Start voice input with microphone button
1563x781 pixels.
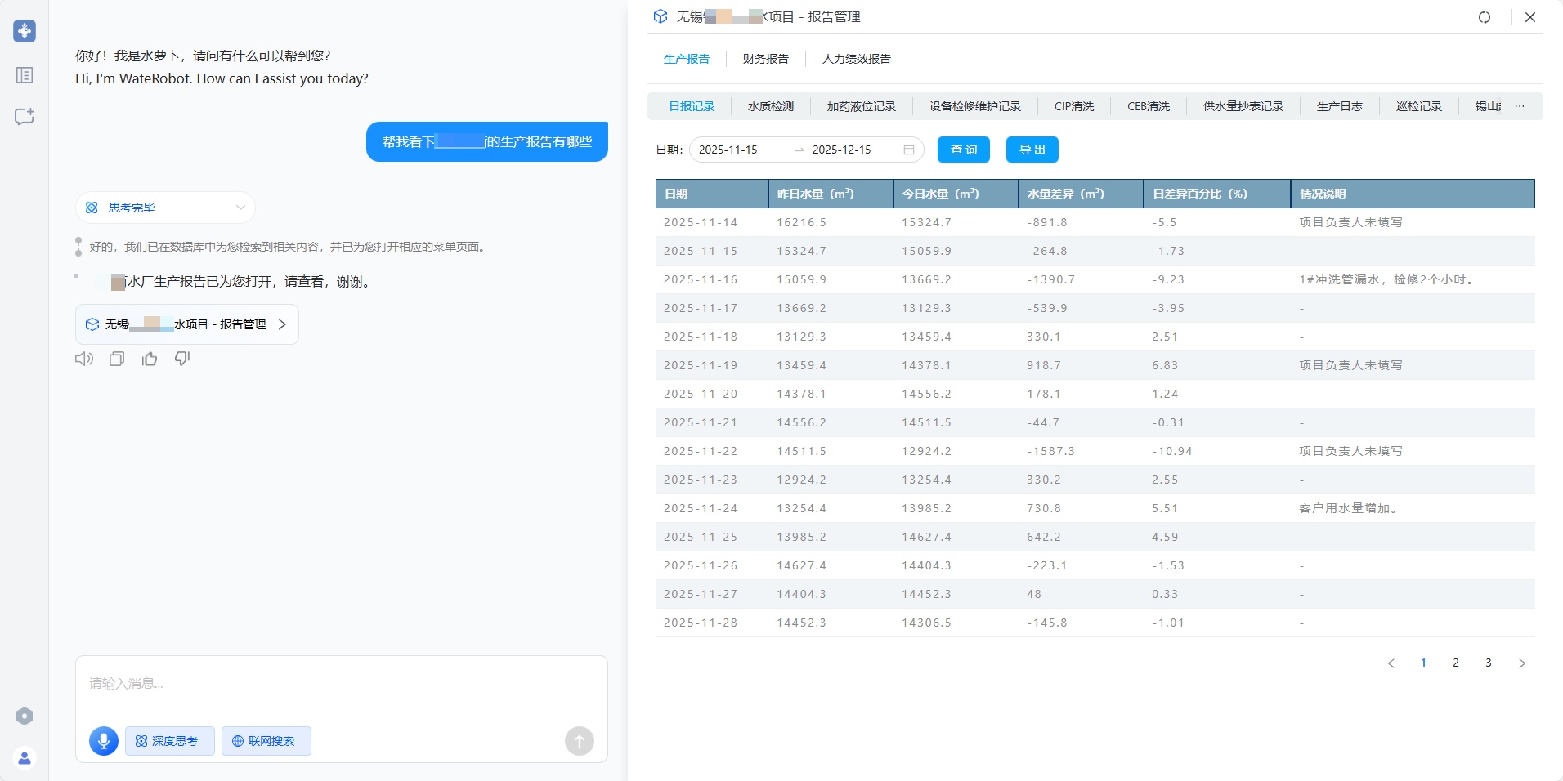104,741
